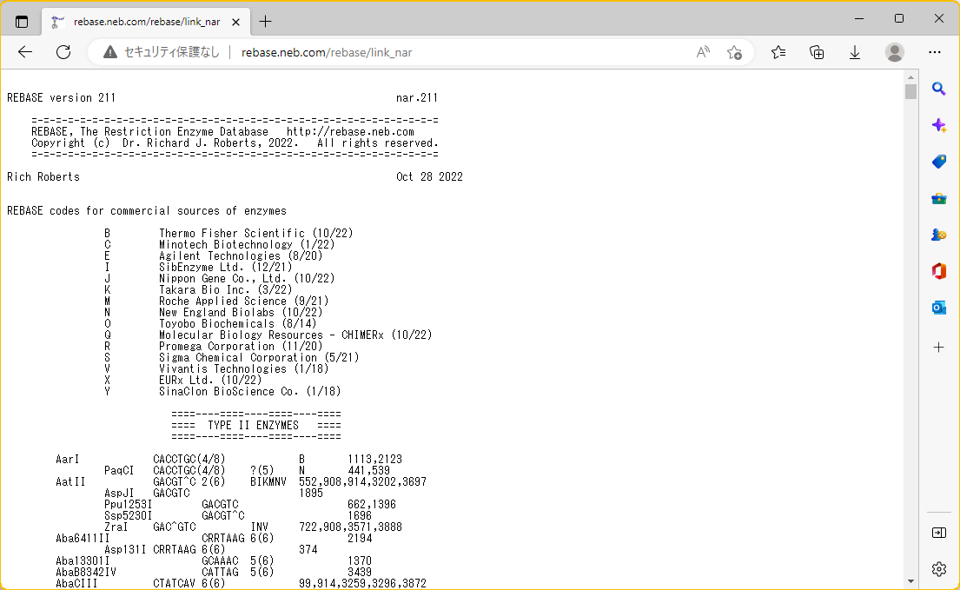Turn on Read Aloud

click(703, 53)
